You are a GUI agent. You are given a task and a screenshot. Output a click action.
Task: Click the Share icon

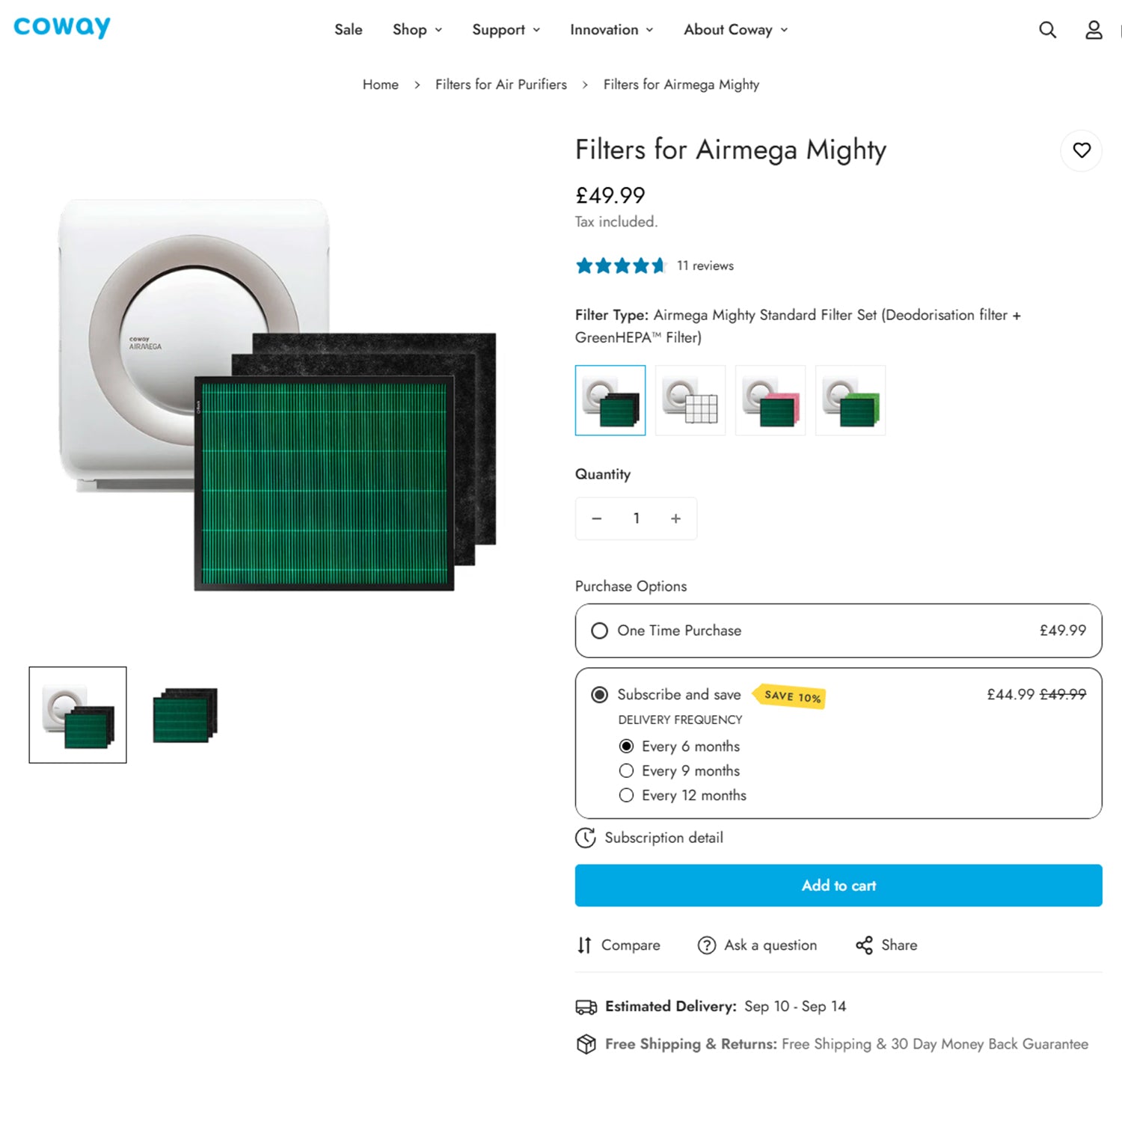864,945
